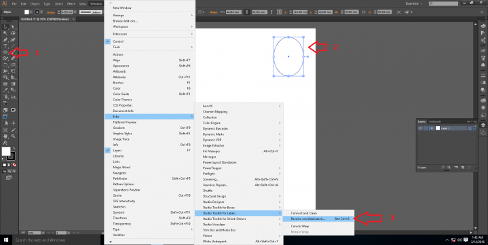Select the Rotate tool
This screenshot has width=488, height=245.
5,65
